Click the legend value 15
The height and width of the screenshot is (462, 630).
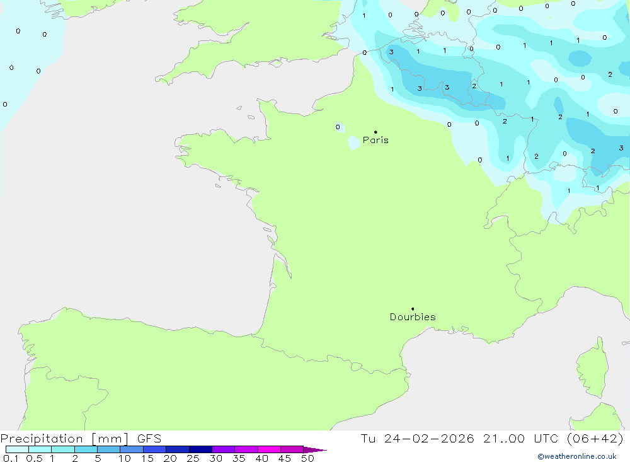point(147,458)
